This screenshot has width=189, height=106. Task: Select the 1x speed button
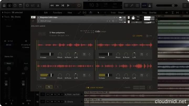tap(49, 87)
